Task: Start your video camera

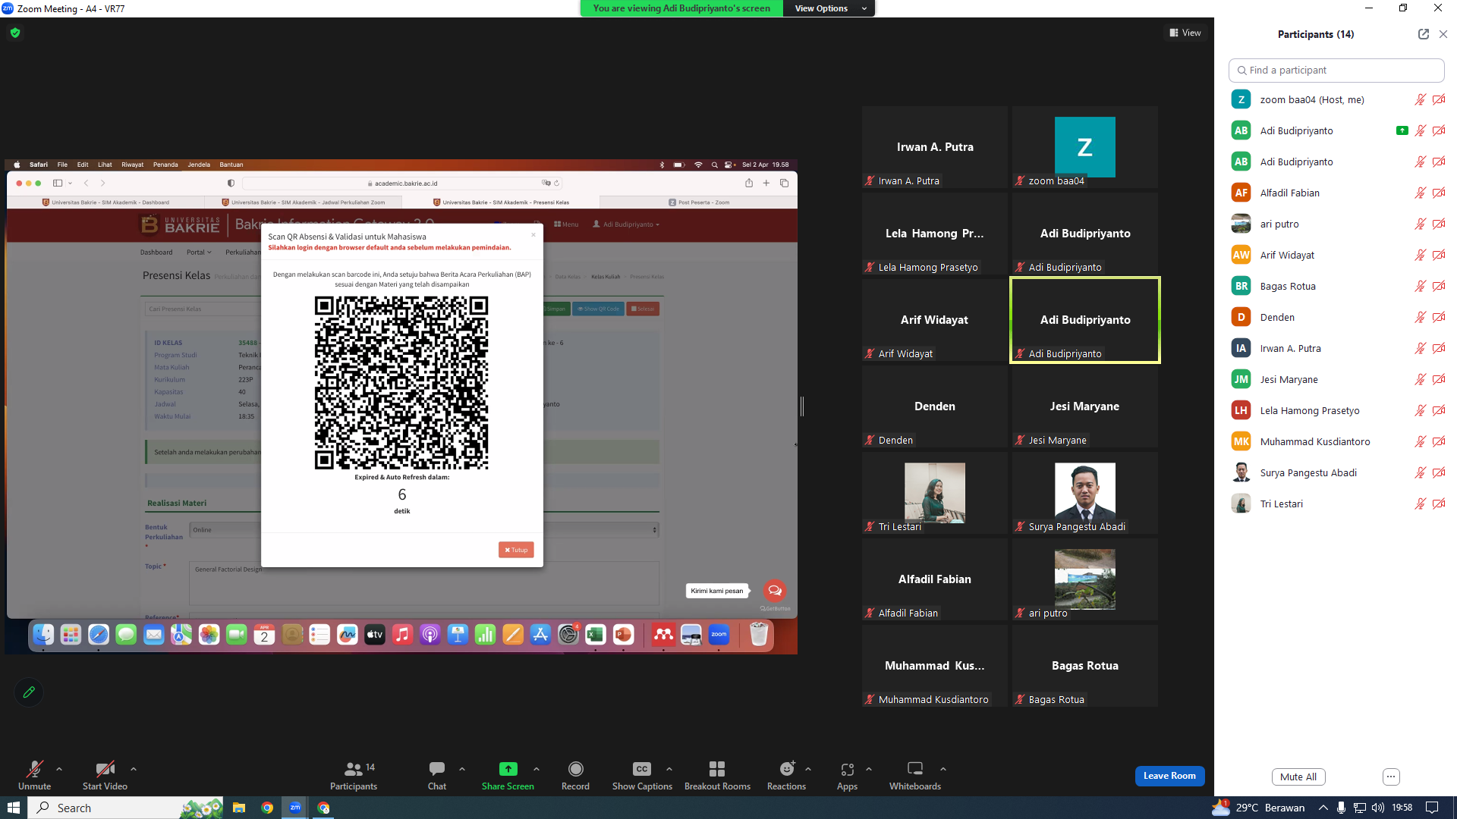Action: tap(105, 775)
